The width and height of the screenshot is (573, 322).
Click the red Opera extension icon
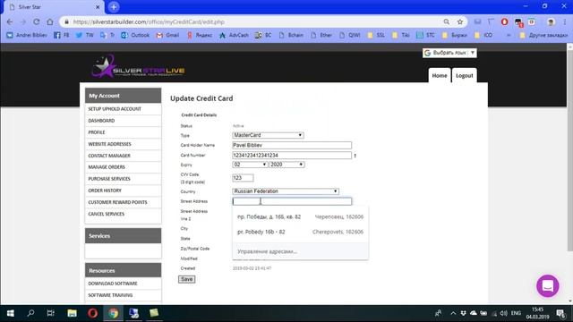505,21
